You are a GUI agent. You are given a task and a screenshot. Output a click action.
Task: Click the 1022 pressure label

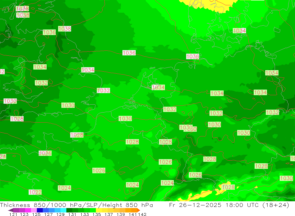click(x=35, y=192)
